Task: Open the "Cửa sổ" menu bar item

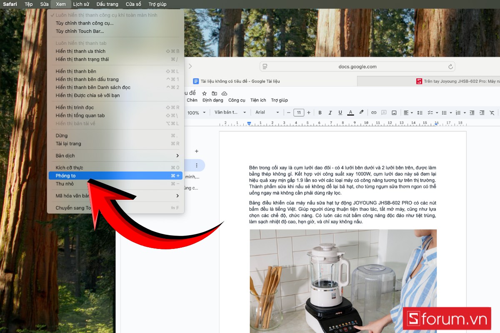Action: 133,4
